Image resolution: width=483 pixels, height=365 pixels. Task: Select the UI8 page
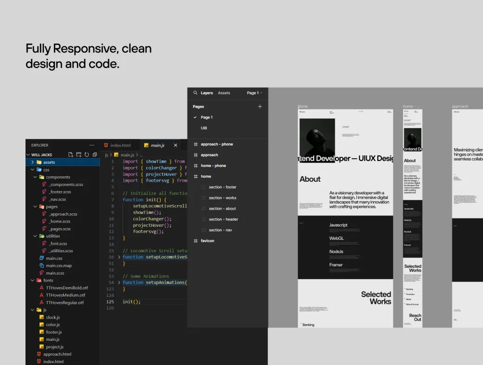[x=204, y=128]
